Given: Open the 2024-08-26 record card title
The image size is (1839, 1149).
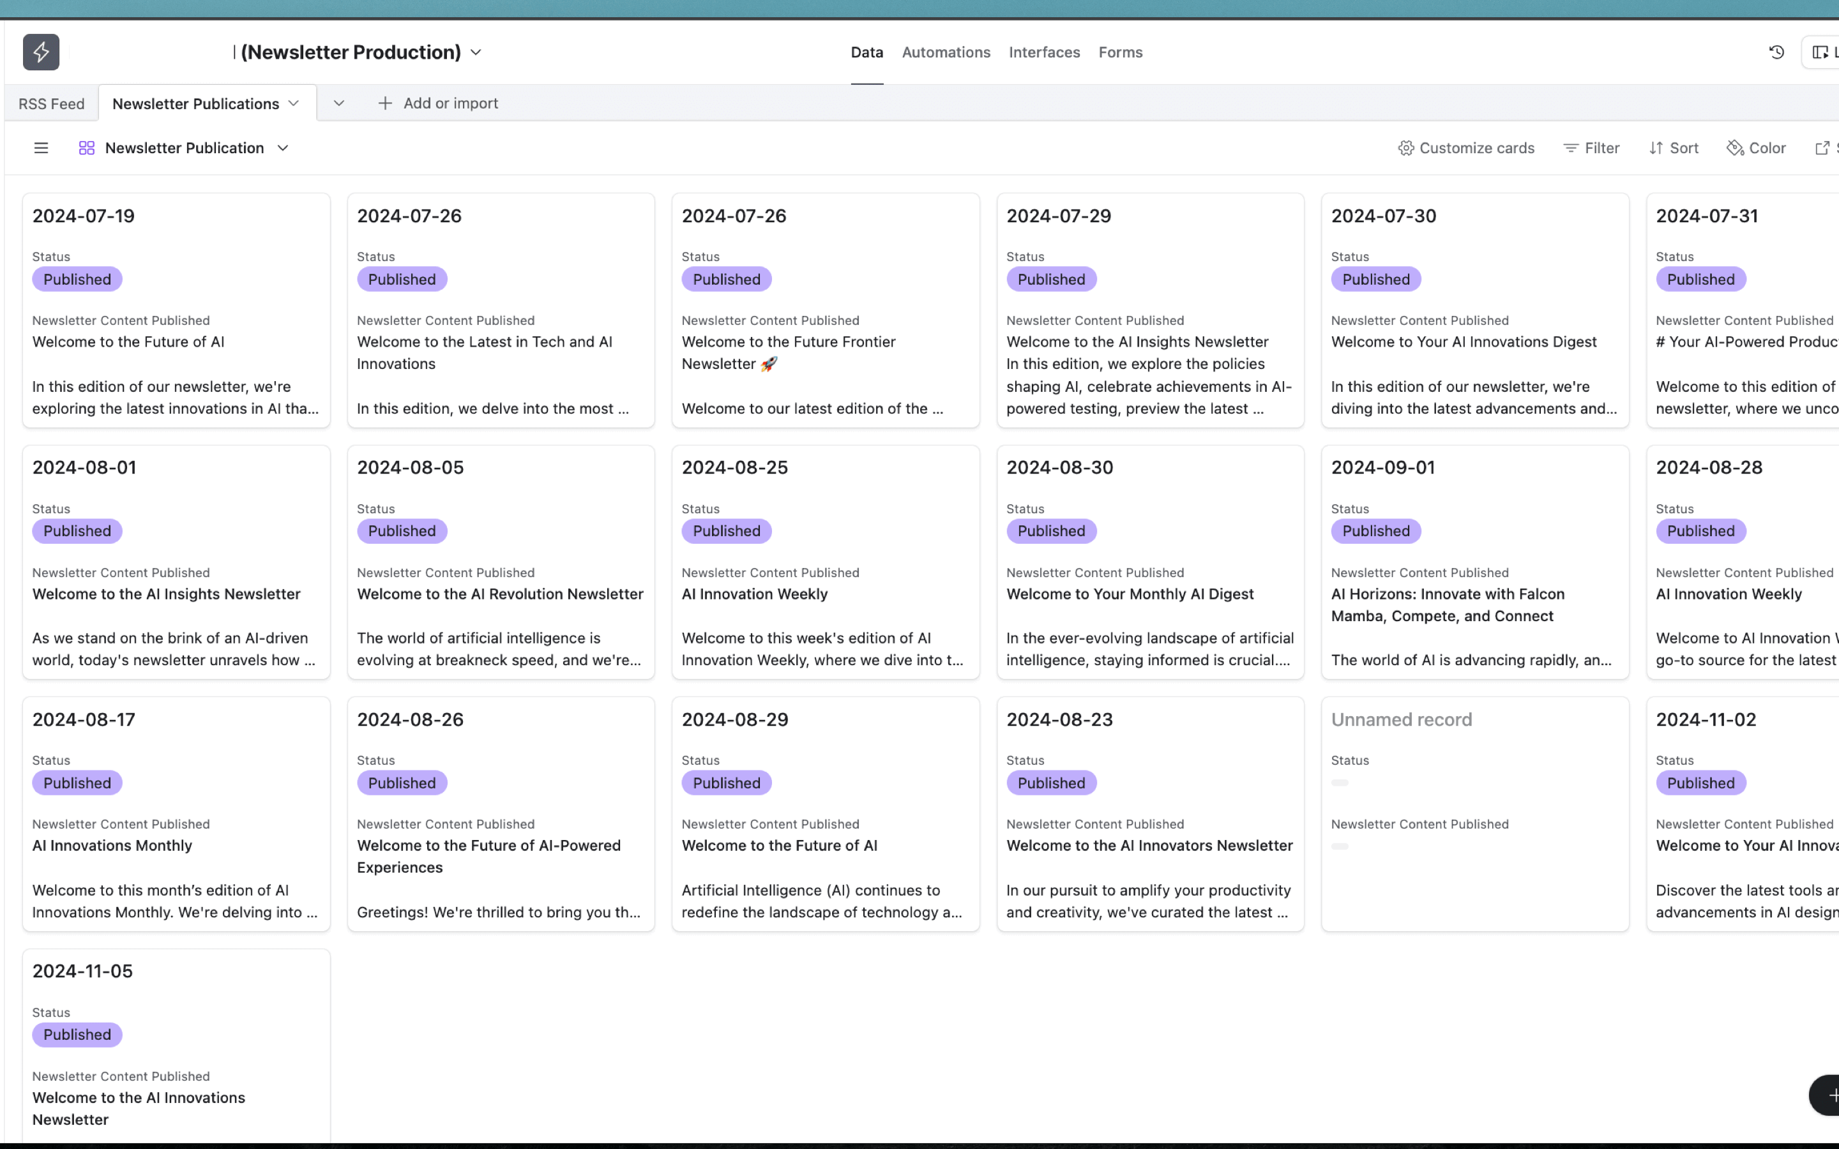Looking at the screenshot, I should coord(411,719).
